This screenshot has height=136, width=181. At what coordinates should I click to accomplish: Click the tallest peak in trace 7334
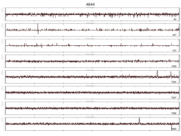(x=157, y=74)
